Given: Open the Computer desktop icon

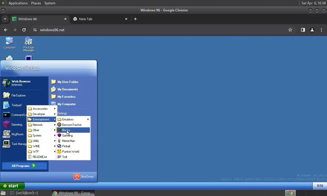Looking at the screenshot, I should [9, 43].
